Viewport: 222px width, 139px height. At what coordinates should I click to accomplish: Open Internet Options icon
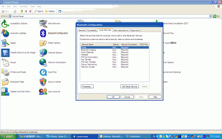(x=43, y=53)
